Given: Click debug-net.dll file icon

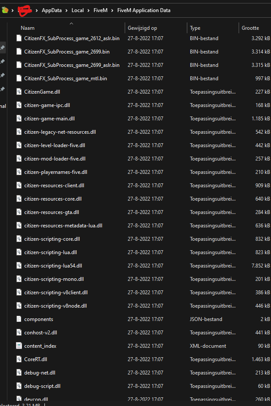Looking at the screenshot, I should tap(19, 373).
